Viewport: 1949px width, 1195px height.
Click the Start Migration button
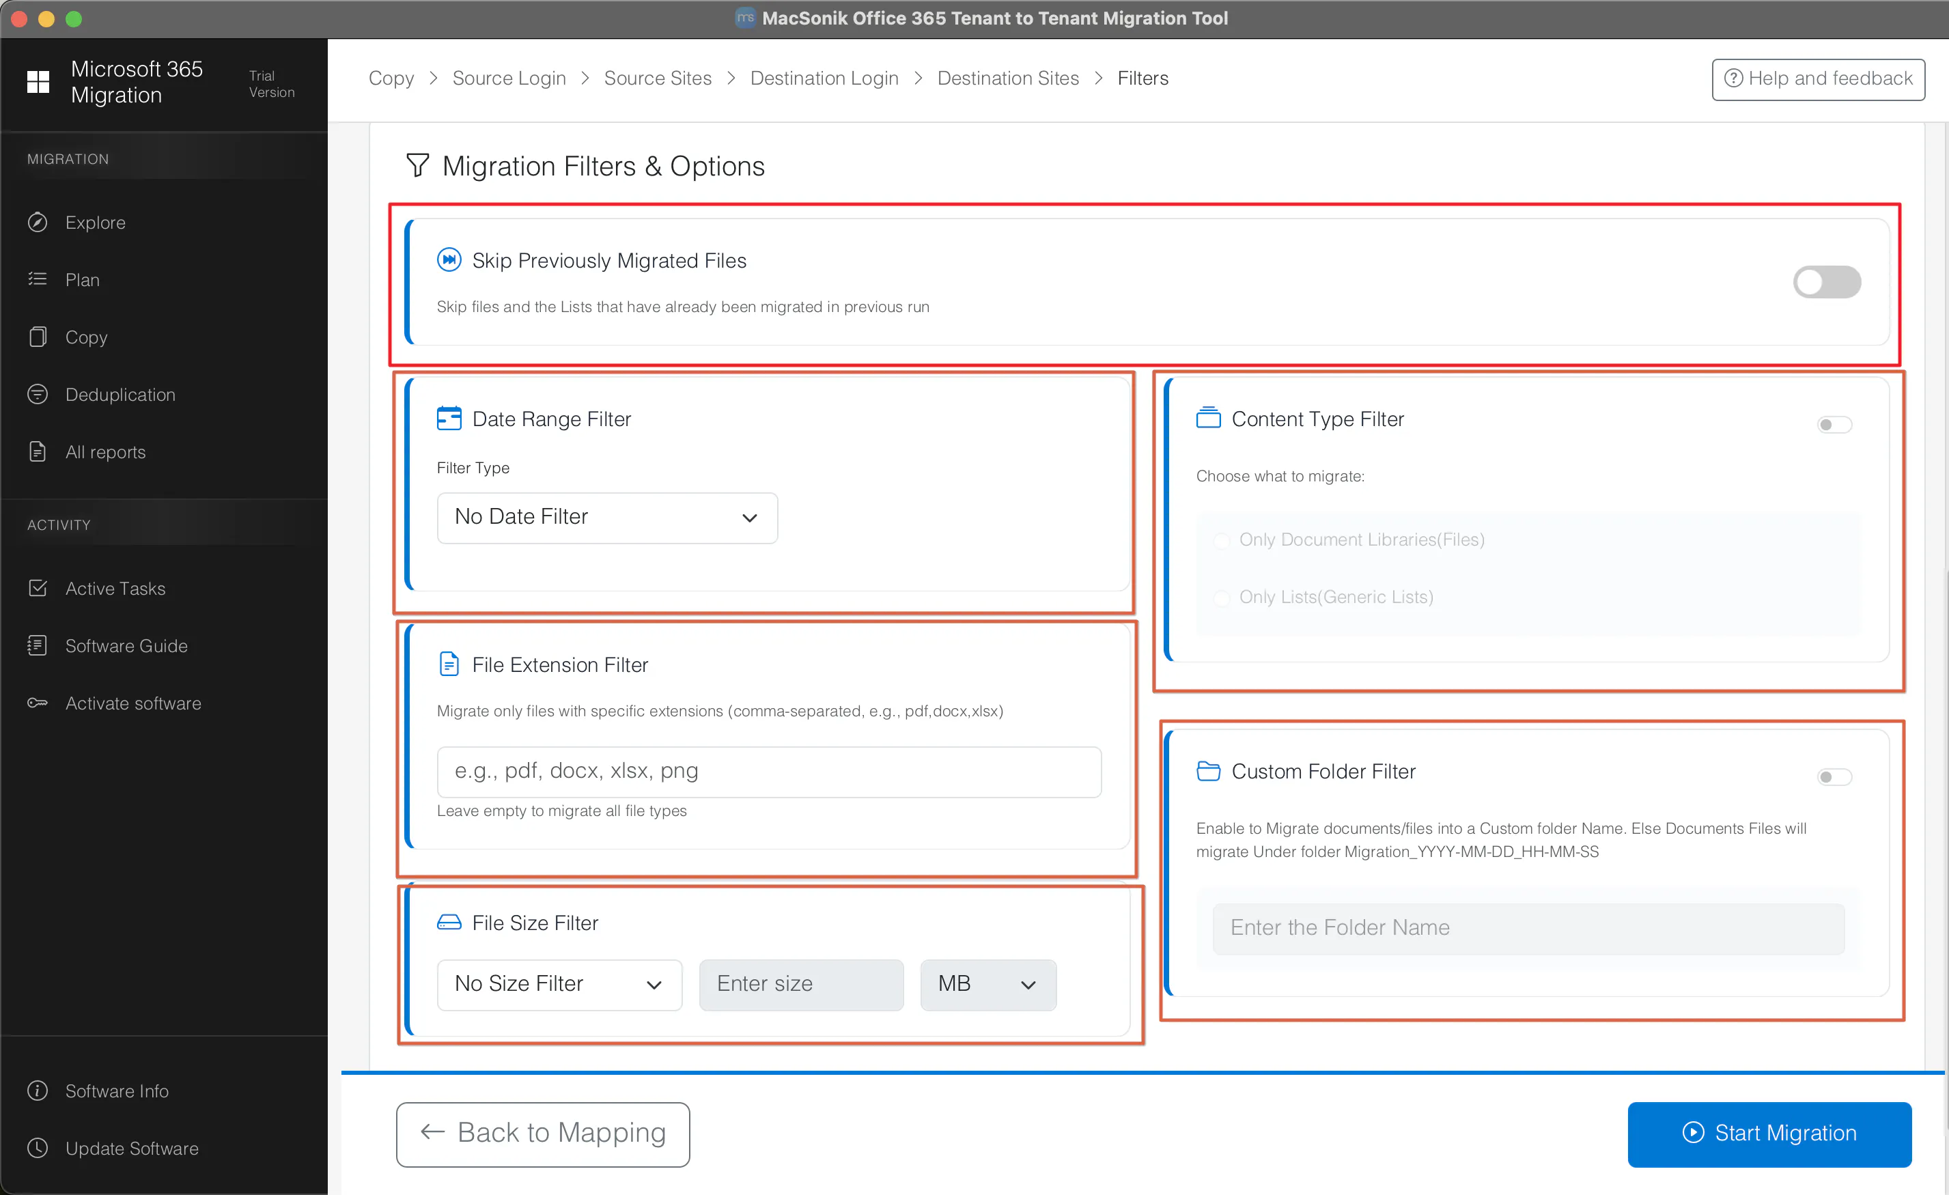[x=1769, y=1134]
